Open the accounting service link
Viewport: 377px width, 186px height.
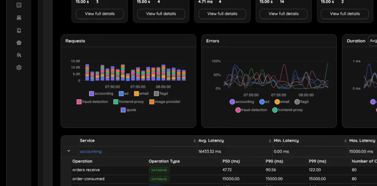[91, 151]
